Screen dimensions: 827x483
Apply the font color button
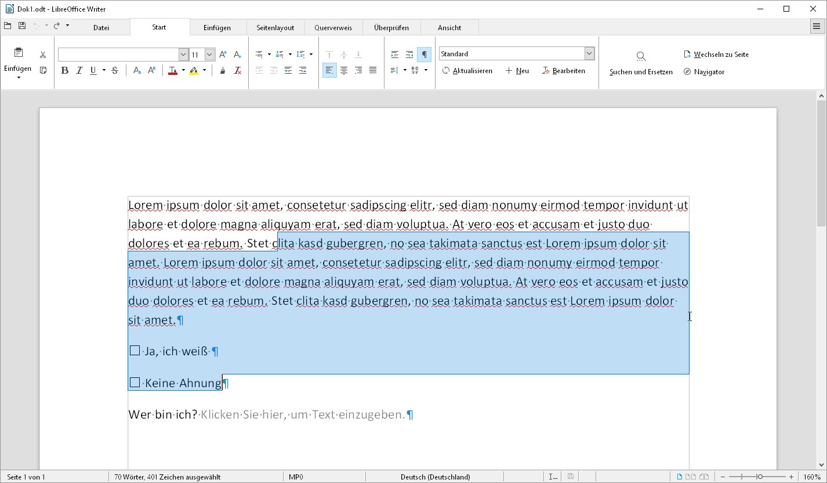tap(173, 70)
